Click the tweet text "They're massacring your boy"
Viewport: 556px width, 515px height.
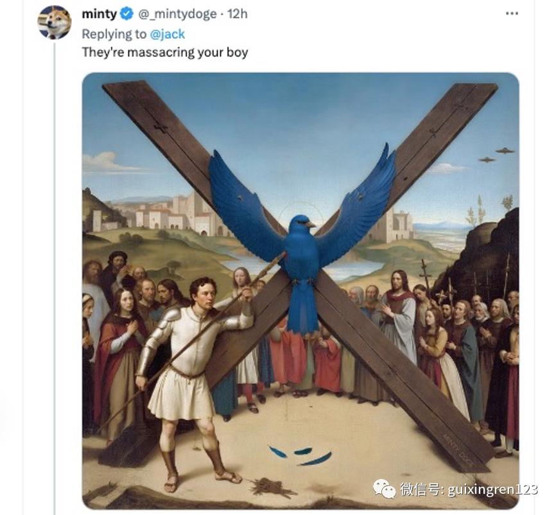[164, 52]
